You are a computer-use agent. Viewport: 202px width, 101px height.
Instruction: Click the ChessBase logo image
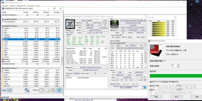click(x=156, y=51)
